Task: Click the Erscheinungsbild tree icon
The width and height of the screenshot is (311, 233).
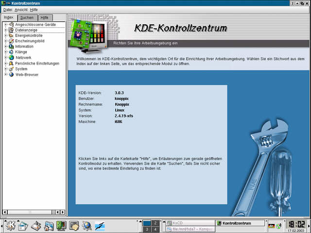Action: (x=11, y=41)
